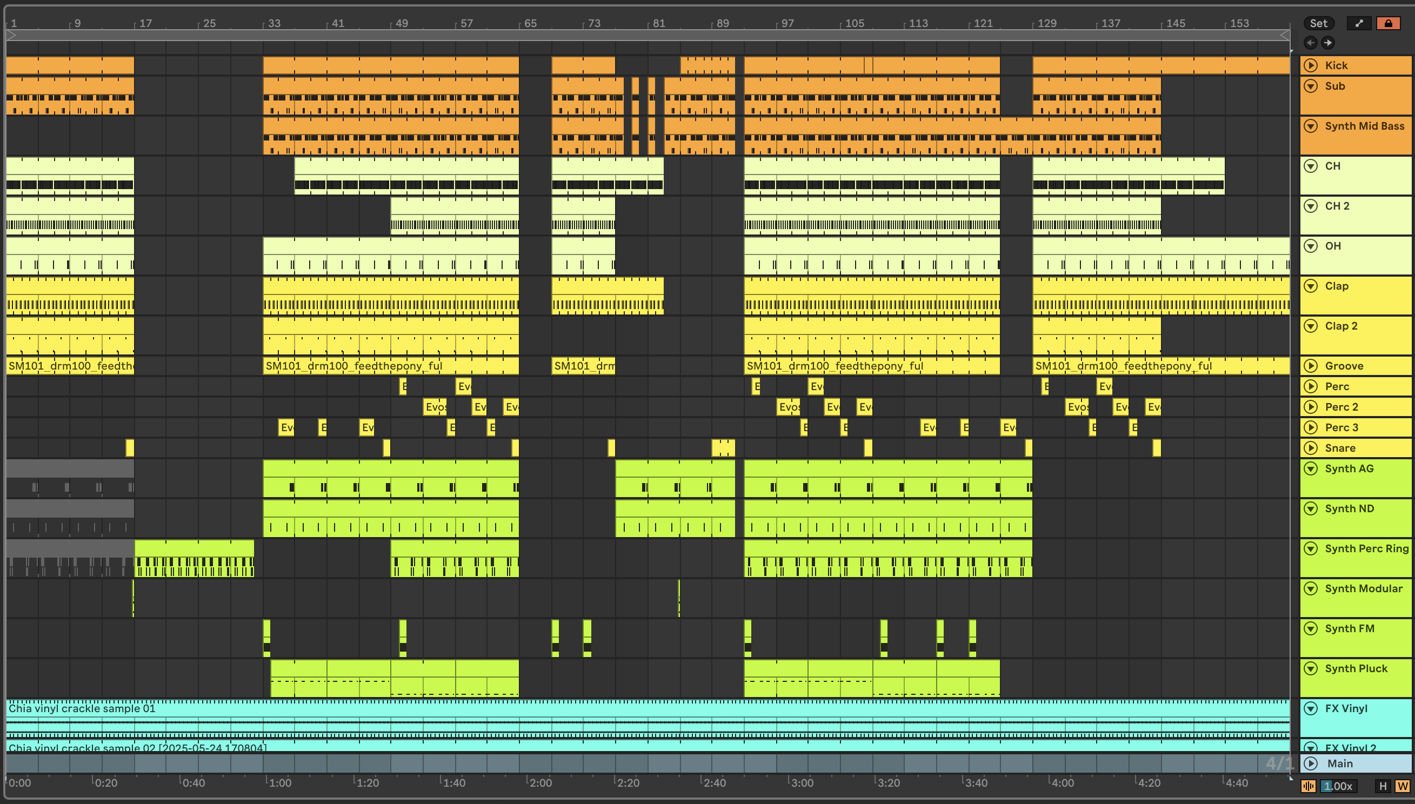Toggle the waveform zoom display icon
The image size is (1415, 804).
pos(1309,786)
